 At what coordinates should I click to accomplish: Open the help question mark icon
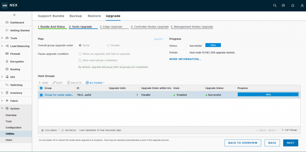(283, 5)
